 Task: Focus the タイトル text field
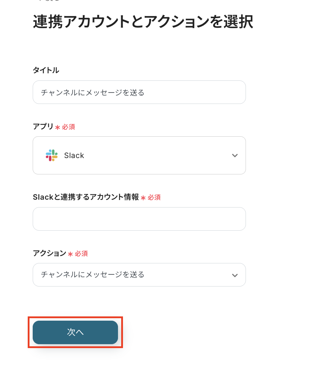(139, 93)
